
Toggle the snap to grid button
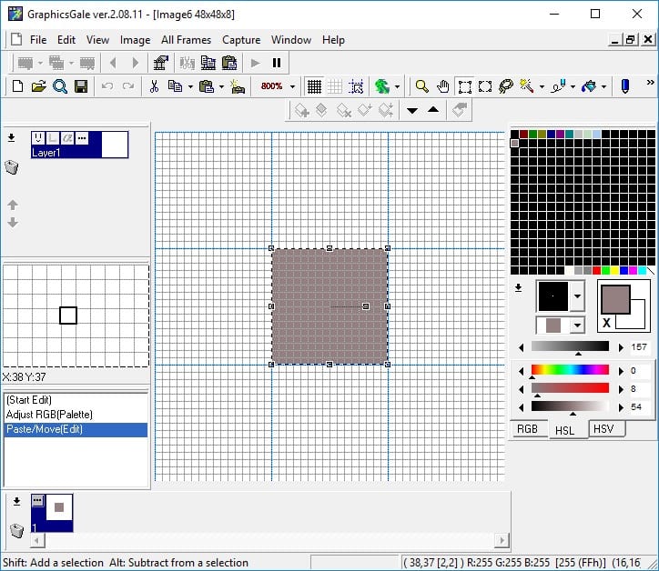click(356, 86)
